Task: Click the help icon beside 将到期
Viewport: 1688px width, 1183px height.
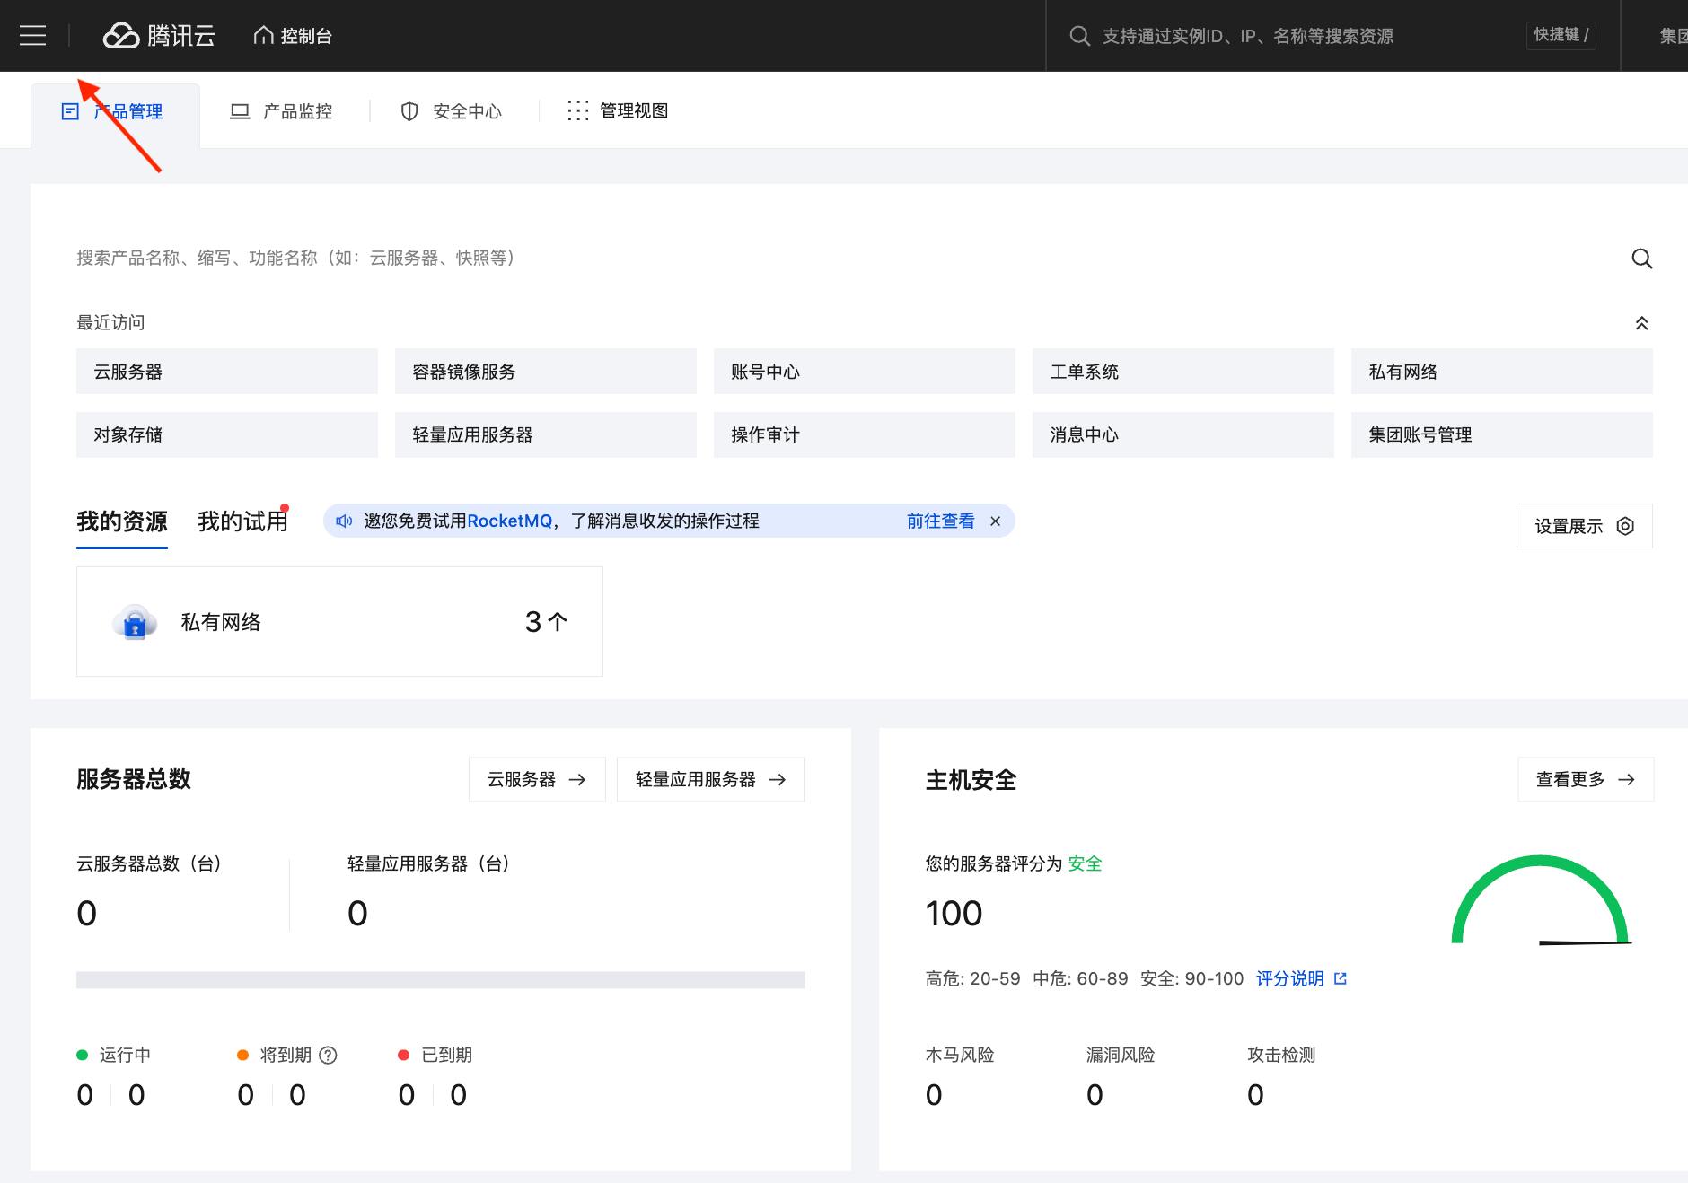Action: coord(329,1056)
